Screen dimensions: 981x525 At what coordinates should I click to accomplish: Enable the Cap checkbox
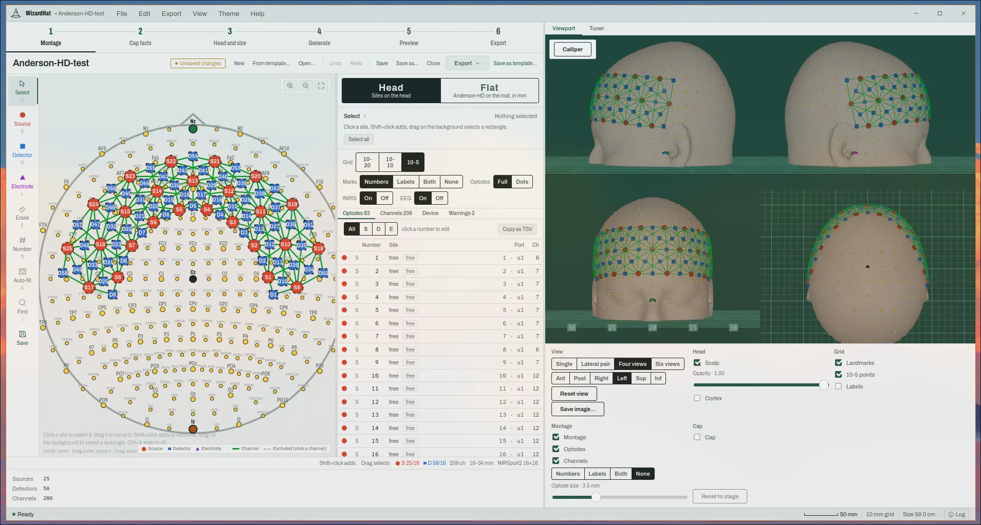pos(697,437)
